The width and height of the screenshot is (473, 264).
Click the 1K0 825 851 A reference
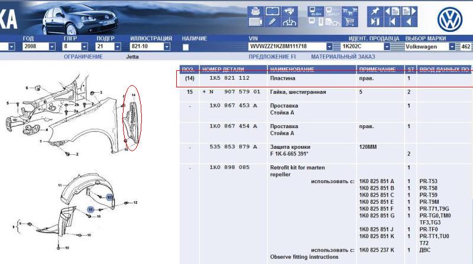tap(377, 181)
